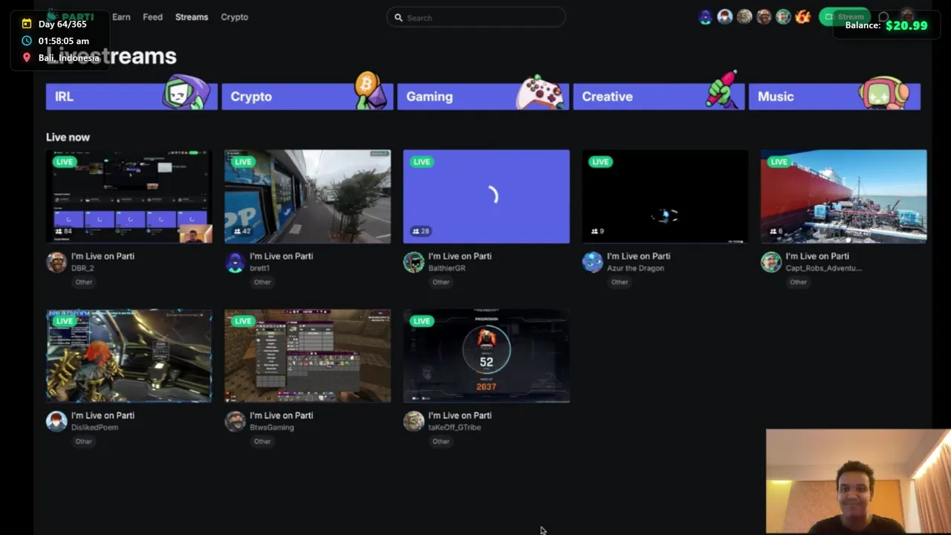Select the Creative category banner
This screenshot has width=951, height=535.
click(x=658, y=97)
